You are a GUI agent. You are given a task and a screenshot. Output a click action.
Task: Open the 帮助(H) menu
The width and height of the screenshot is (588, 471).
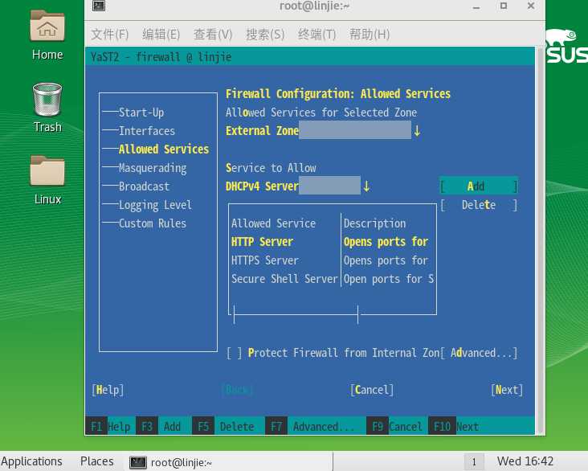(x=370, y=35)
